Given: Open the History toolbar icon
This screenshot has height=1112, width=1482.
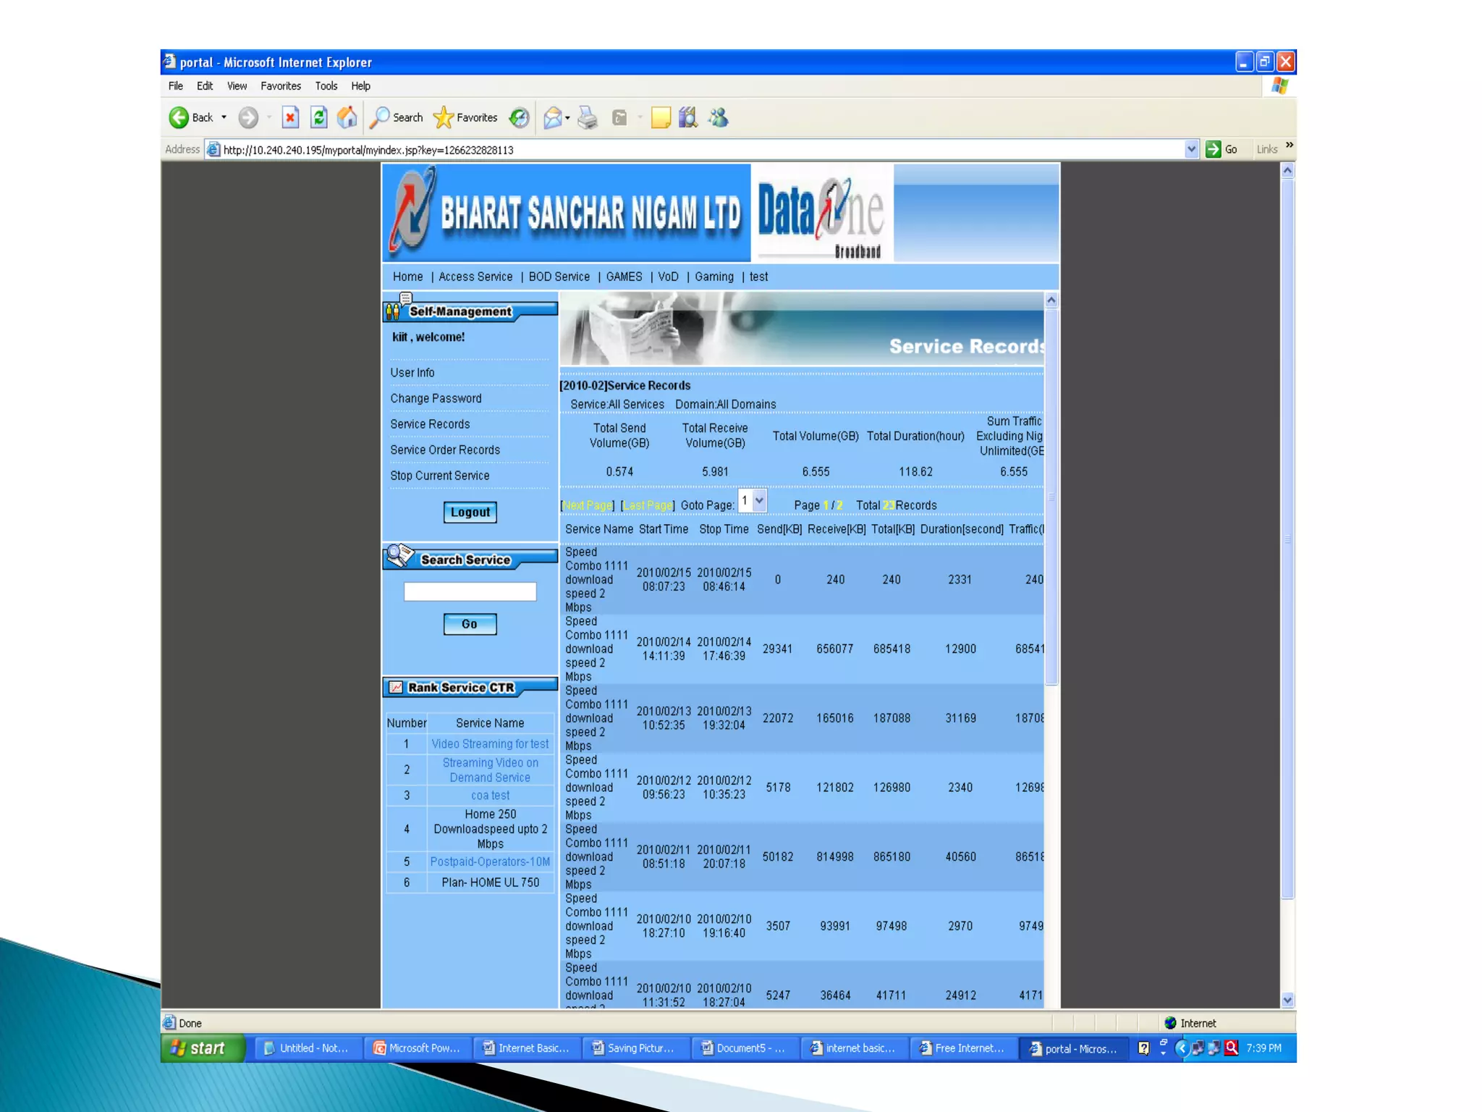Looking at the screenshot, I should click(x=519, y=117).
